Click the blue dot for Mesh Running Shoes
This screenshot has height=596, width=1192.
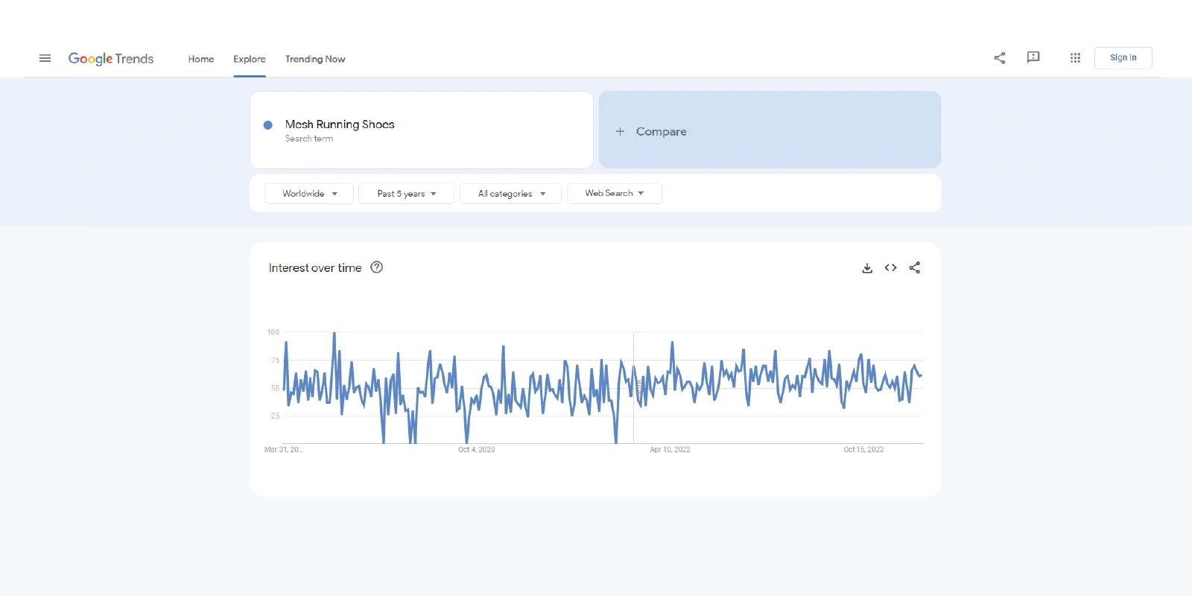point(268,125)
